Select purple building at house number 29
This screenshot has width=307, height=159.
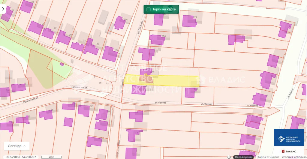[63, 38]
